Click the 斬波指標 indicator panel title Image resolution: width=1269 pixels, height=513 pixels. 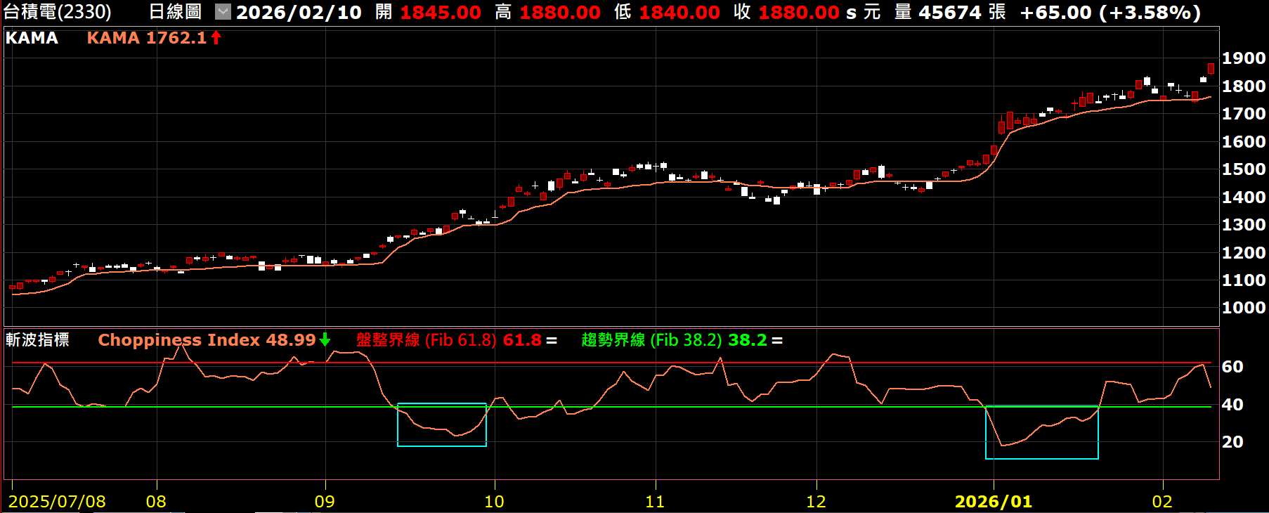click(x=37, y=340)
